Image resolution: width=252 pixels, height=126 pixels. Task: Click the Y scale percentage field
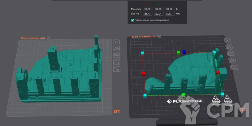159,9
